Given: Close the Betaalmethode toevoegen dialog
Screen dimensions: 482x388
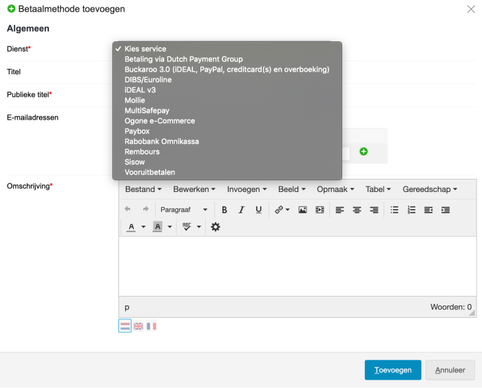Looking at the screenshot, I should [471, 9].
